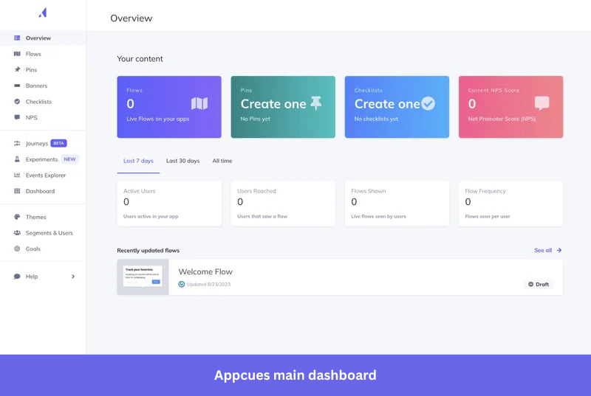591x396 pixels.
Task: Click the Appcues logo icon
Action: 43,13
